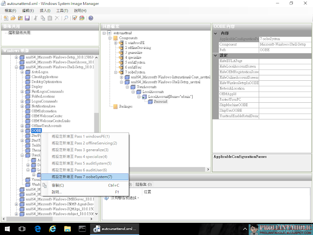Open Help via the question mark icon
This screenshot has width=313, height=235.
pyautogui.click(x=91, y=18)
